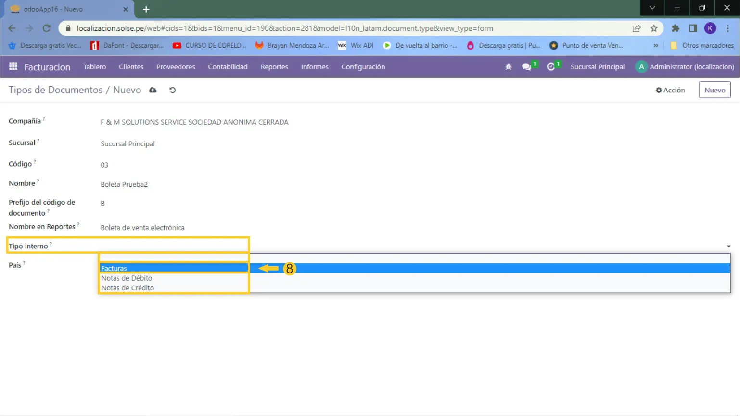Open De vuelta al barrio bookmark

[421, 45]
